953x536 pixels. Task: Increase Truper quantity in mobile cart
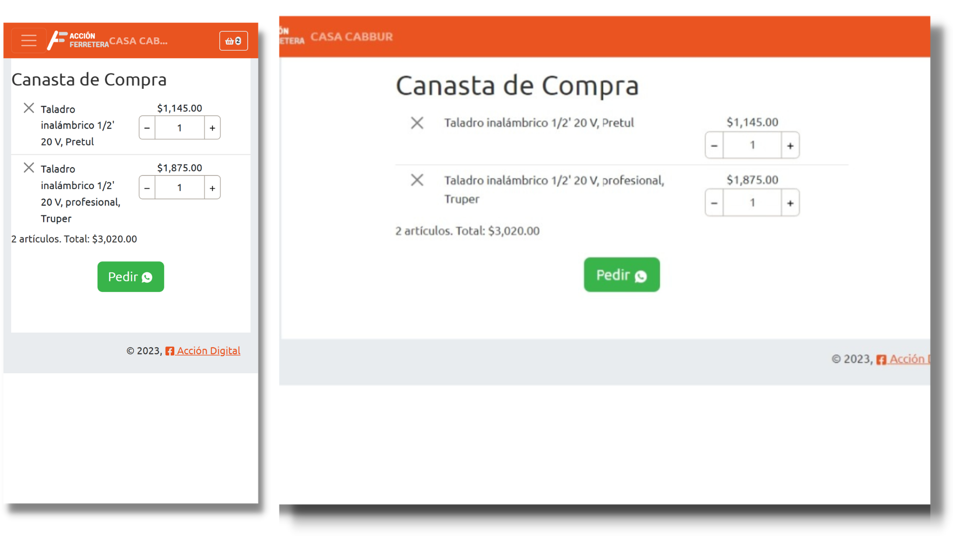click(x=212, y=188)
